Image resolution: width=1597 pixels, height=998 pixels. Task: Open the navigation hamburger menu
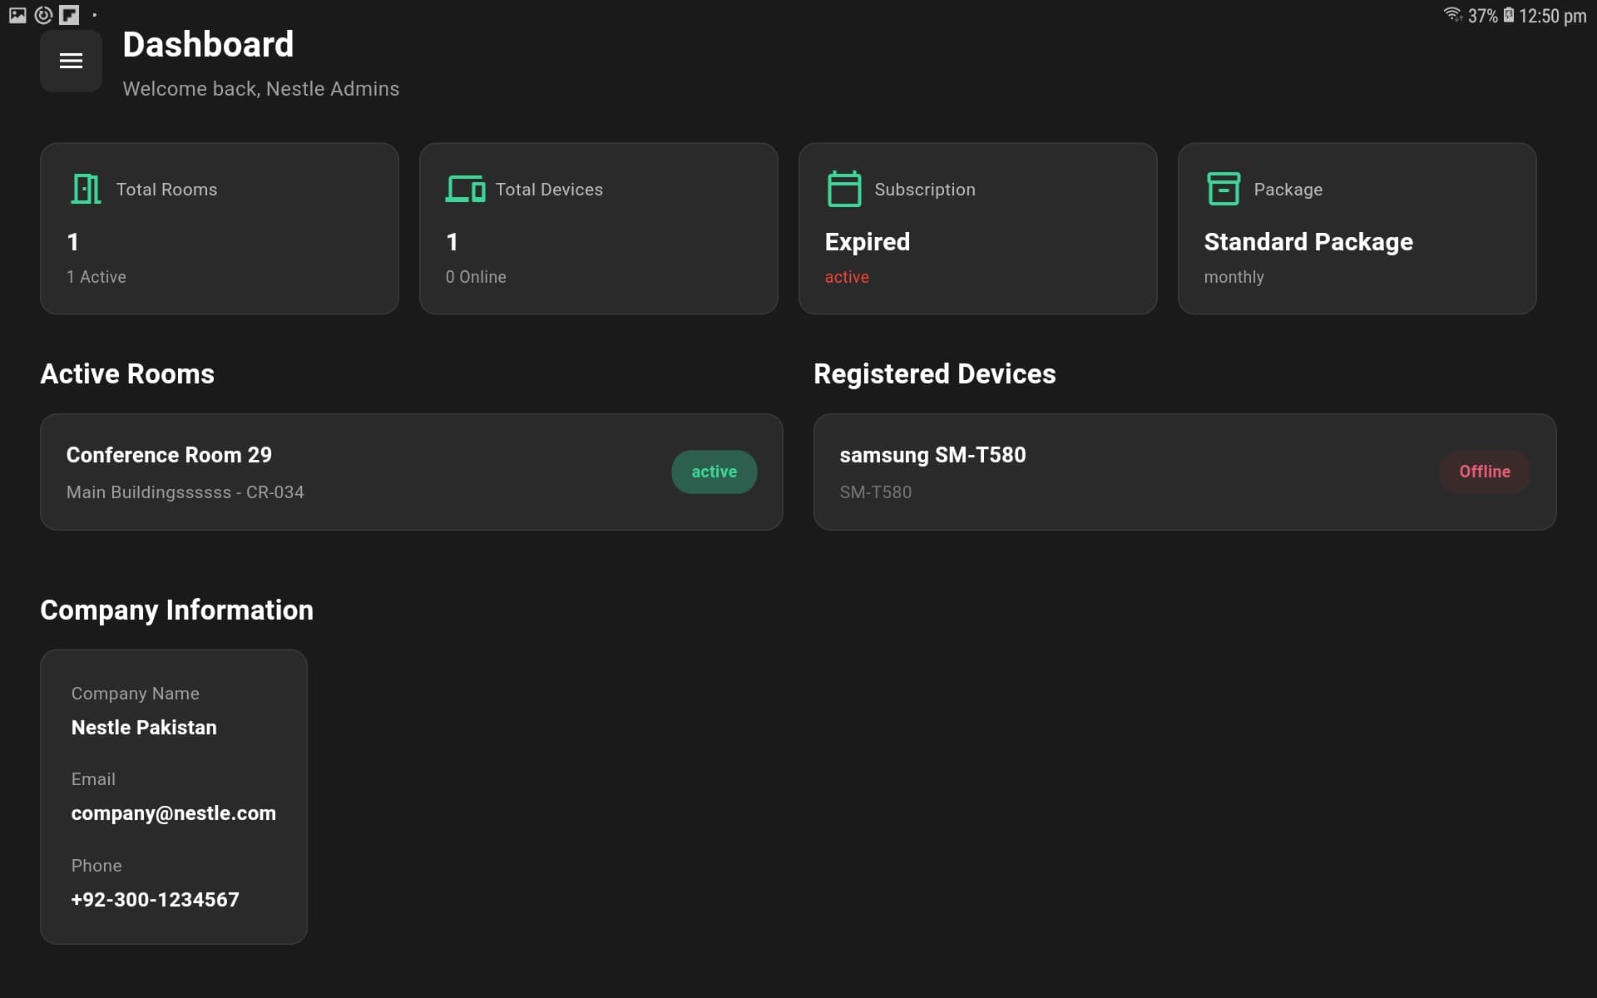(71, 61)
